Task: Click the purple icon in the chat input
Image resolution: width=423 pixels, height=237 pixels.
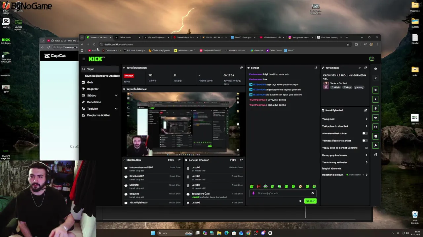Action: point(253,193)
